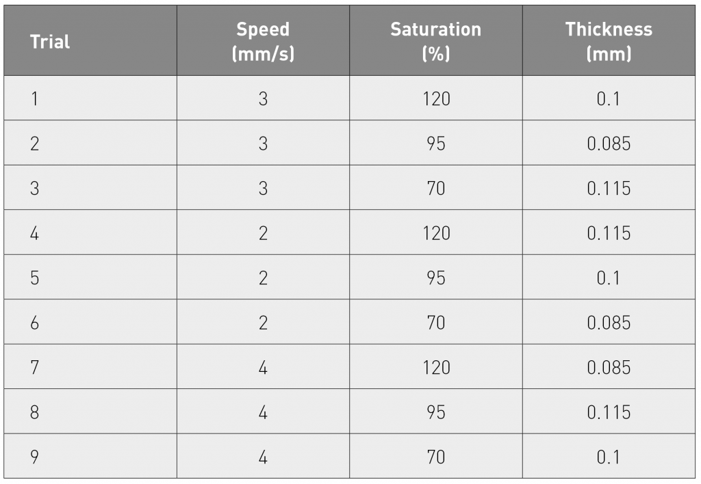The image size is (701, 484).
Task: Click thickness 0.1 in Trial 1 row
Action: [609, 98]
